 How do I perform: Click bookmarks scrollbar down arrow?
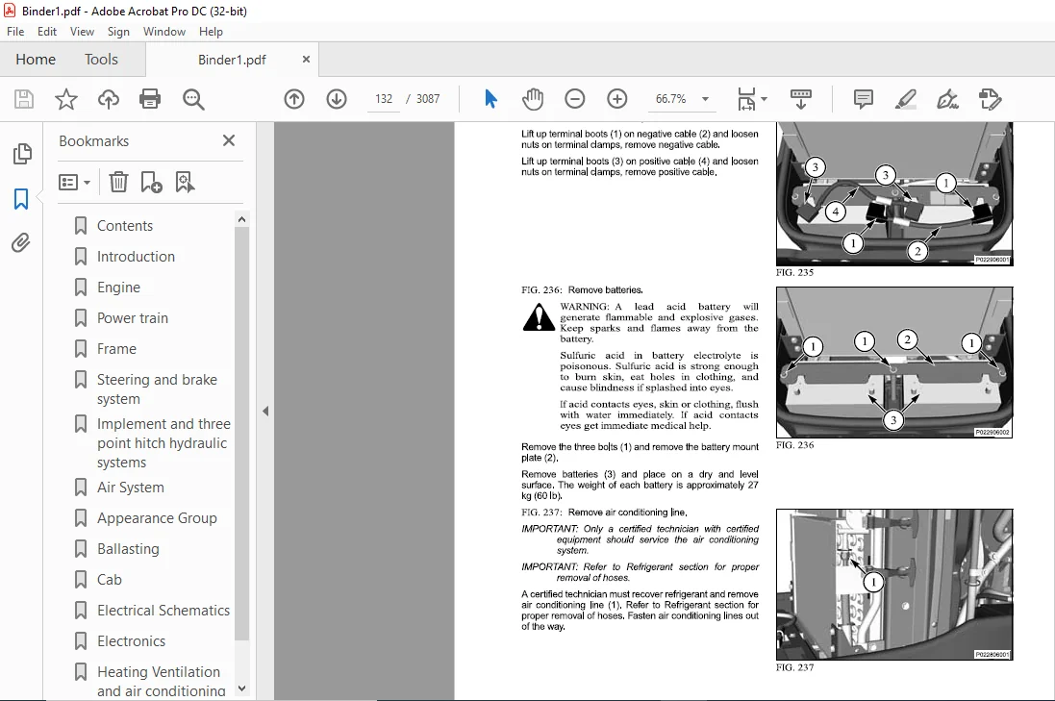pyautogui.click(x=241, y=688)
